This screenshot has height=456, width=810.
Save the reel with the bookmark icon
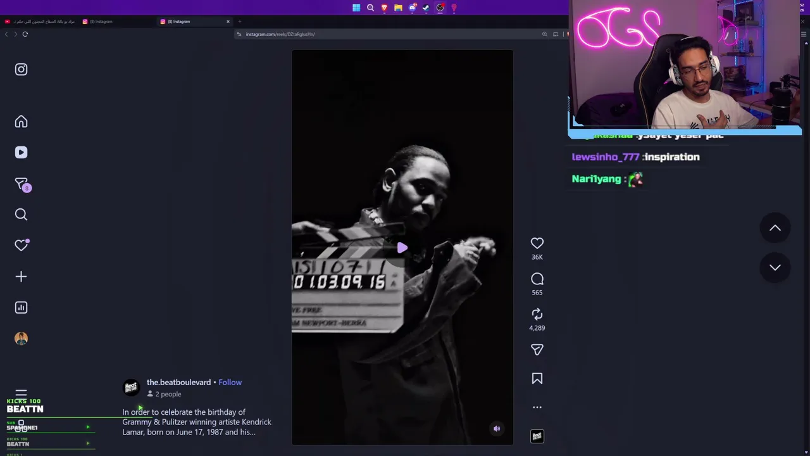pyautogui.click(x=537, y=379)
